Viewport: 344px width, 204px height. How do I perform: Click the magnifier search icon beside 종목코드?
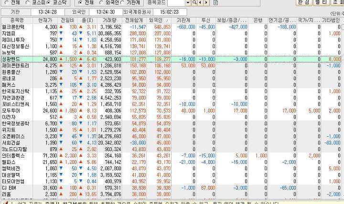tap(194, 3)
